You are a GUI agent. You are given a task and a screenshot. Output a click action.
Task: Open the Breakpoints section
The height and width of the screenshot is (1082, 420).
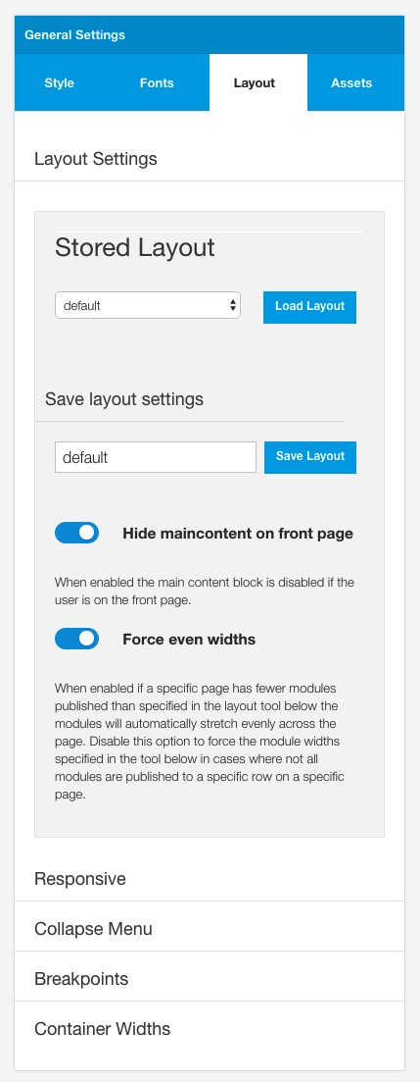point(210,978)
